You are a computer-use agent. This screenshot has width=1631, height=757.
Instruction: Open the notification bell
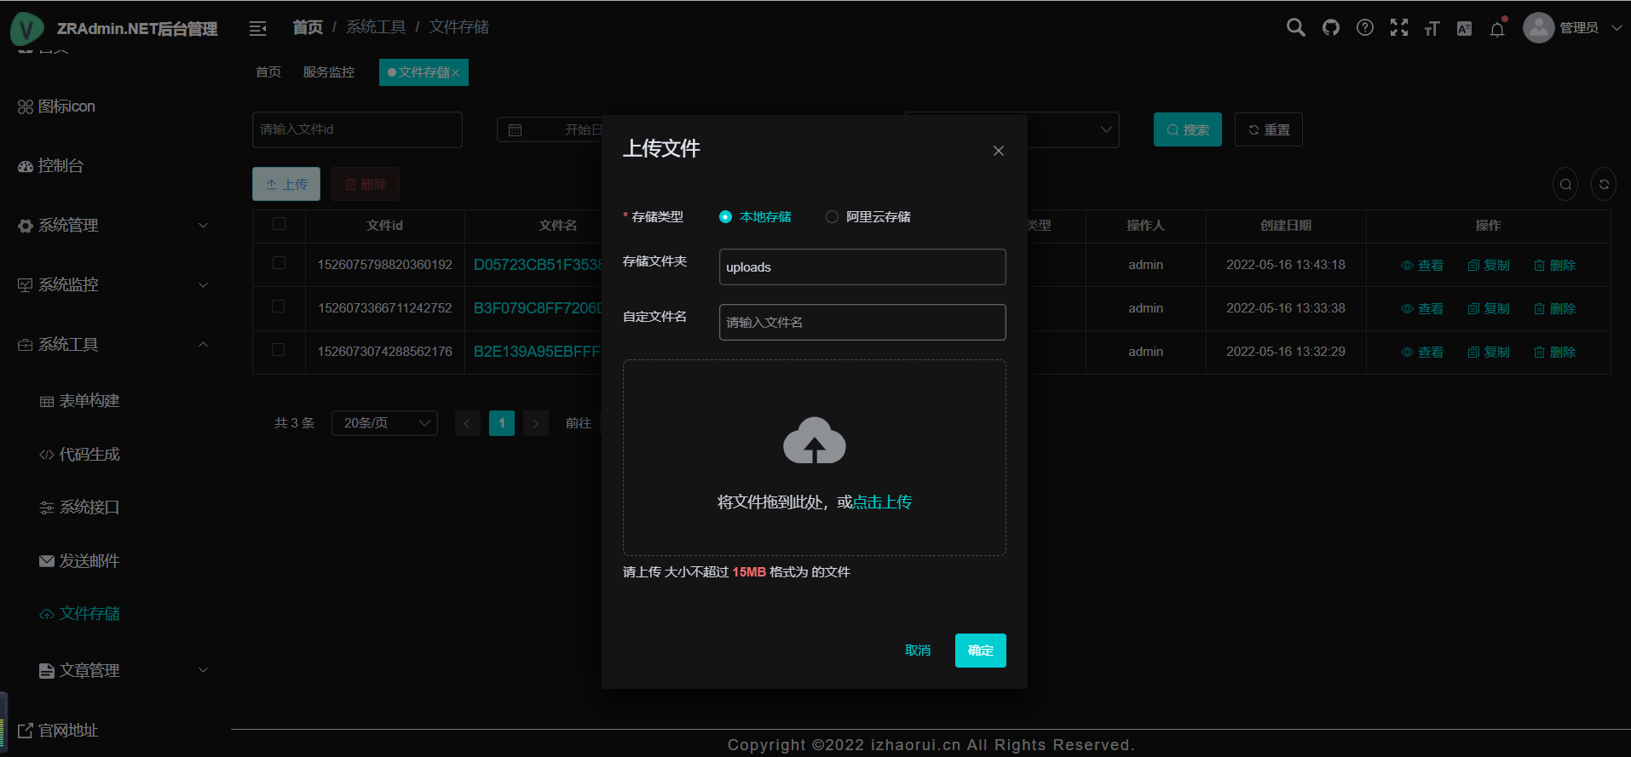pyautogui.click(x=1496, y=30)
